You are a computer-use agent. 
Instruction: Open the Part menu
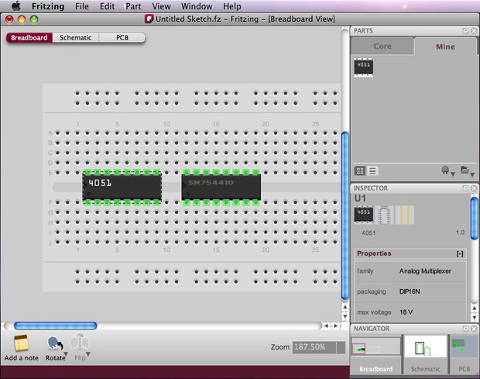point(133,6)
